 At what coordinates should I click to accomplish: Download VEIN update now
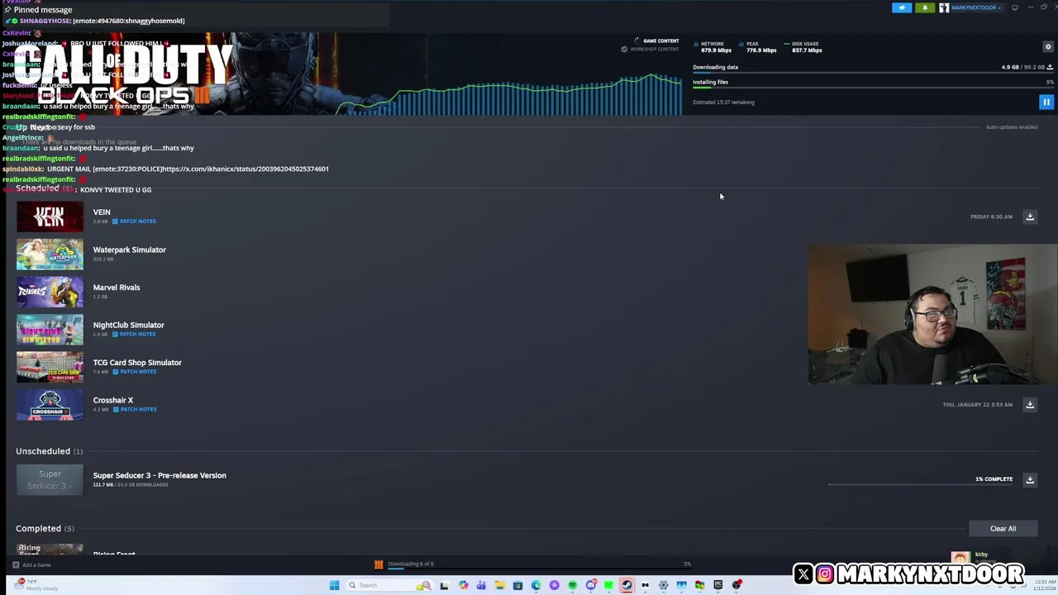(1030, 217)
